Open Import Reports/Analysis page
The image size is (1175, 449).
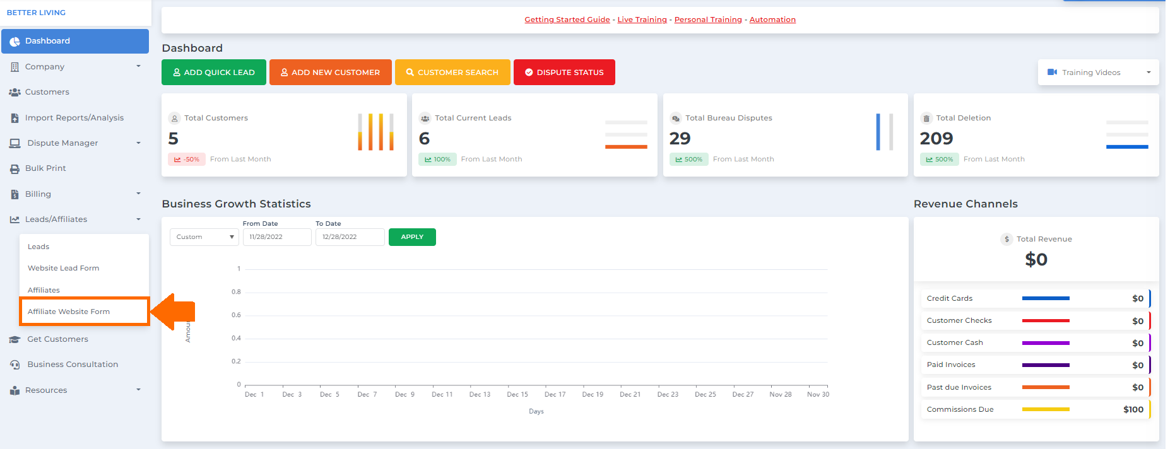pos(75,118)
